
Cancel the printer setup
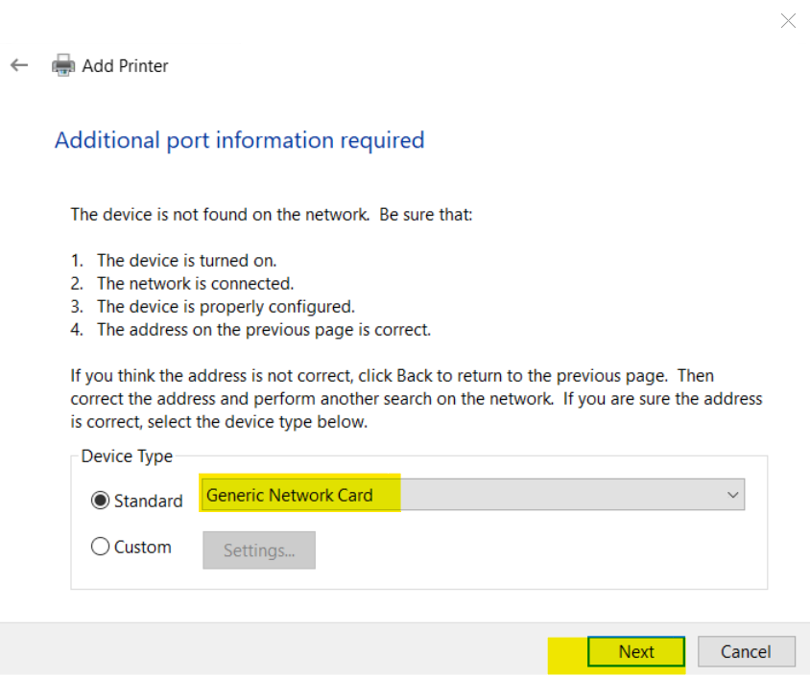tap(746, 651)
